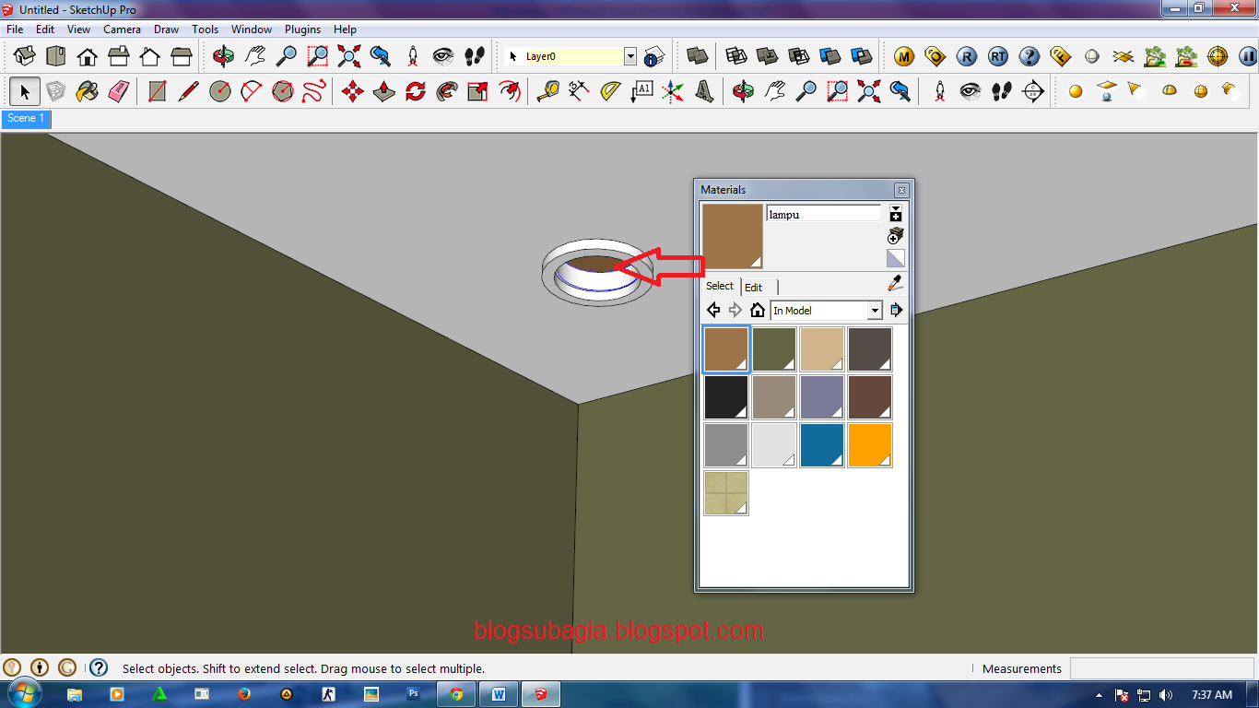
Task: Select the Text label tool
Action: [642, 91]
